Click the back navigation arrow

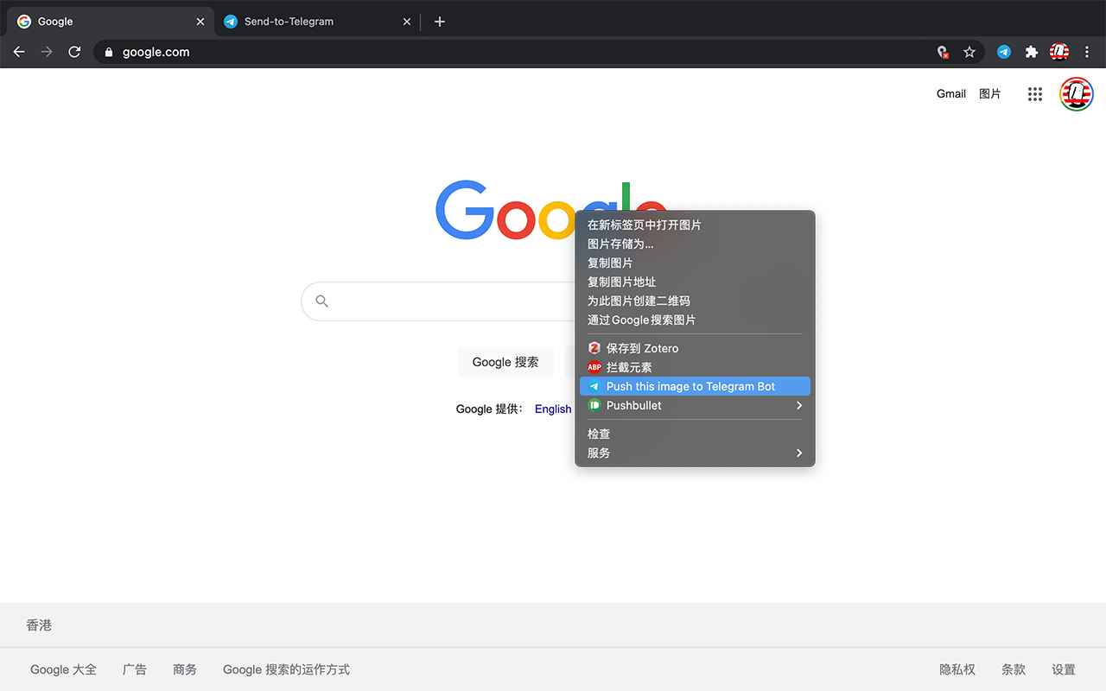pyautogui.click(x=19, y=52)
